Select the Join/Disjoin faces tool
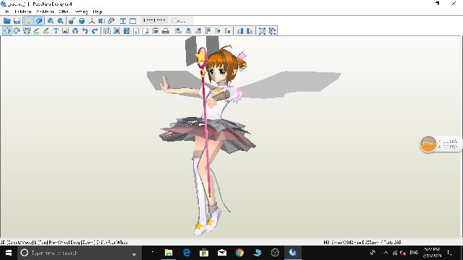The image size is (463, 260). pyautogui.click(x=27, y=30)
